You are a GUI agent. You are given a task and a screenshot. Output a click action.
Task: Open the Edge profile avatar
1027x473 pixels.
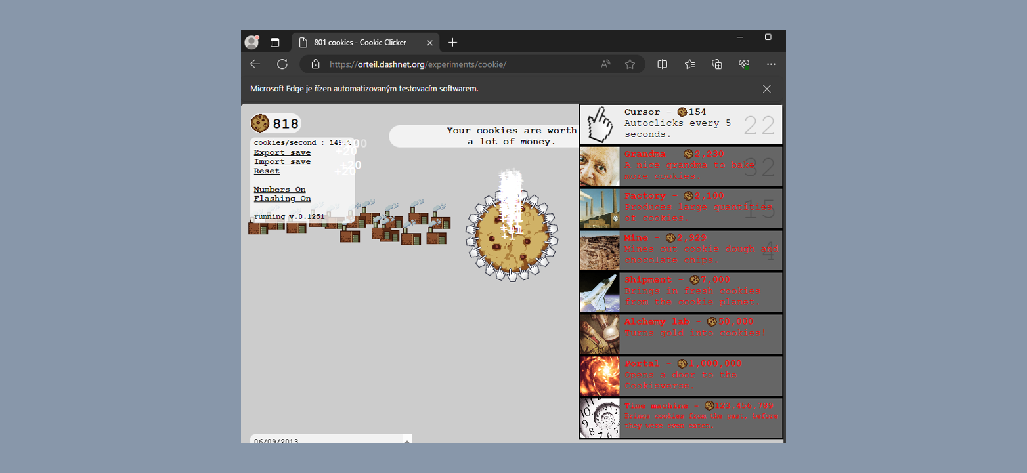[251, 42]
